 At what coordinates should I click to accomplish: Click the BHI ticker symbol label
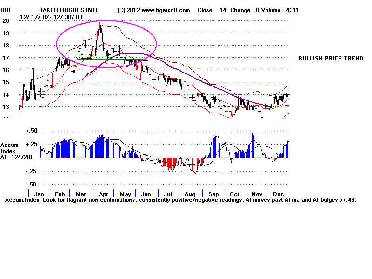coord(7,10)
